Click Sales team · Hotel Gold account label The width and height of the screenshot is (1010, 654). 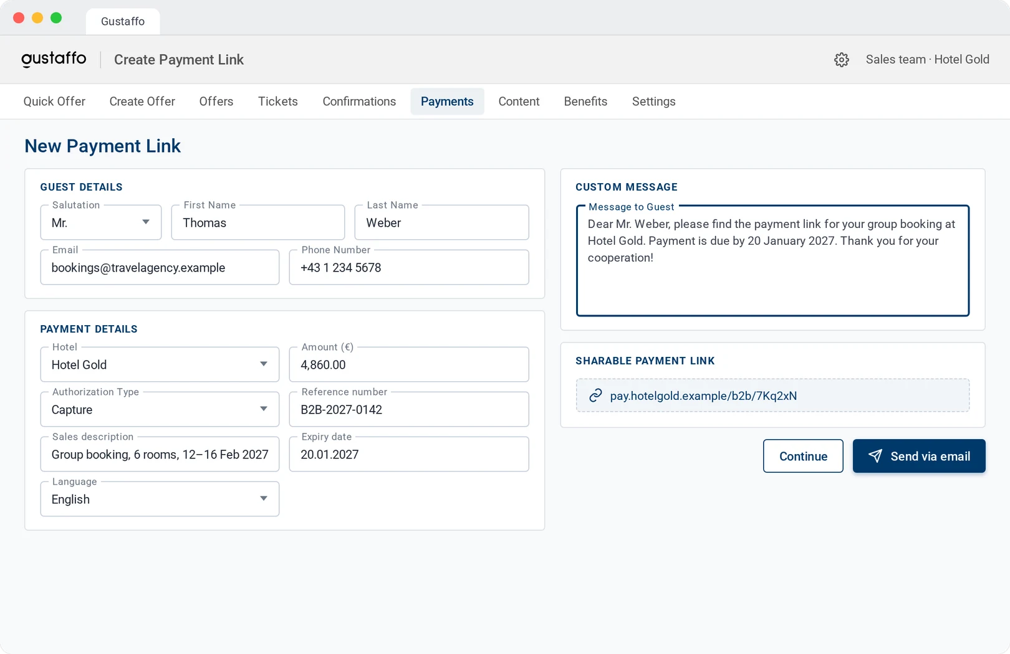click(927, 59)
